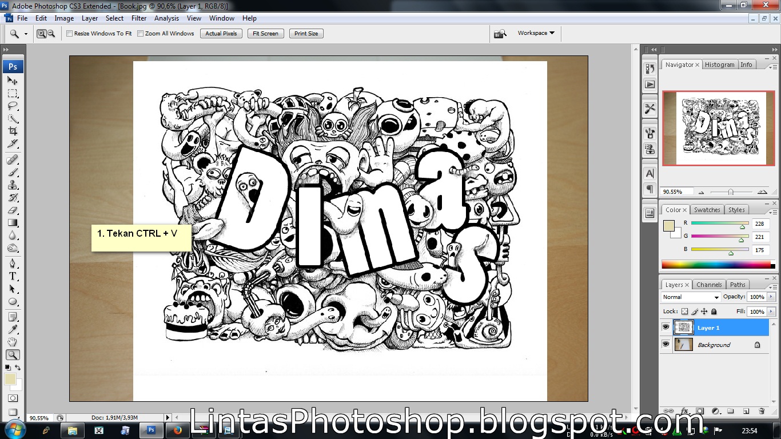Select the Eraser tool
Viewport: 781px width, 439px height.
pyautogui.click(x=13, y=210)
